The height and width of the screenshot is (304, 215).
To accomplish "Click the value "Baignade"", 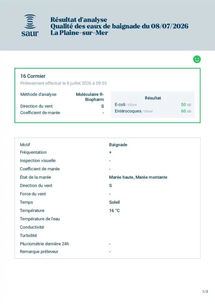I will pyautogui.click(x=118, y=145).
